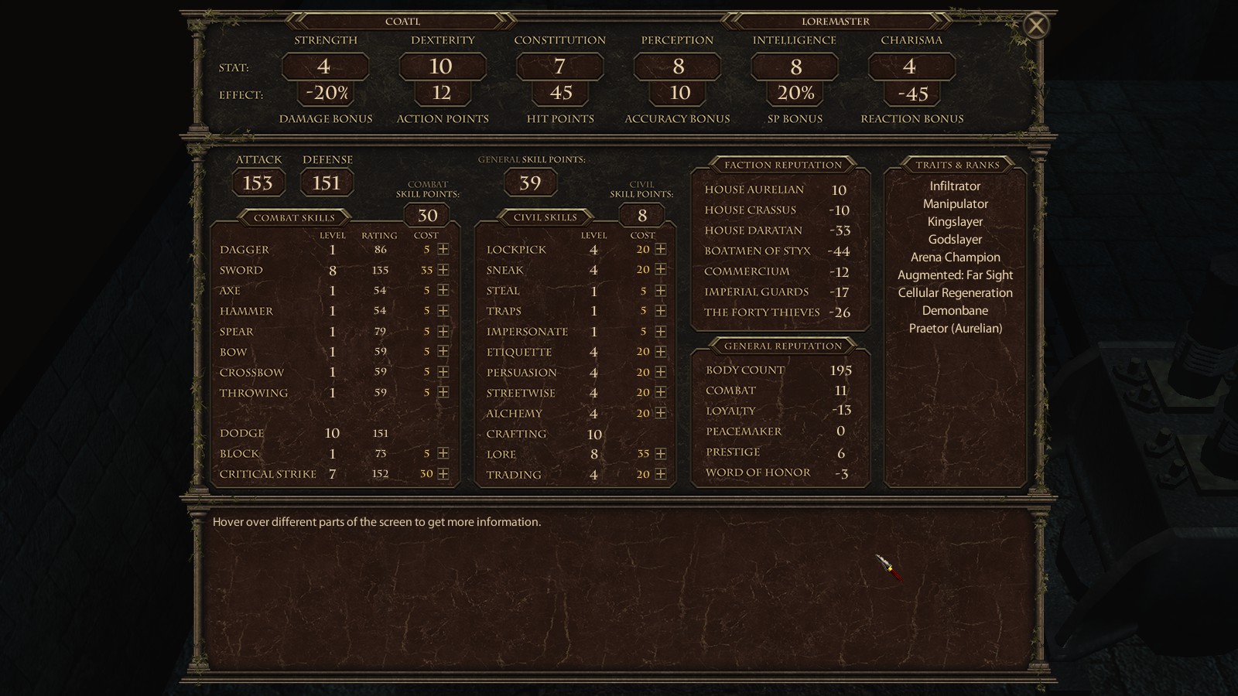Click the Attack rating 153
The width and height of the screenshot is (1238, 696).
[x=258, y=183]
